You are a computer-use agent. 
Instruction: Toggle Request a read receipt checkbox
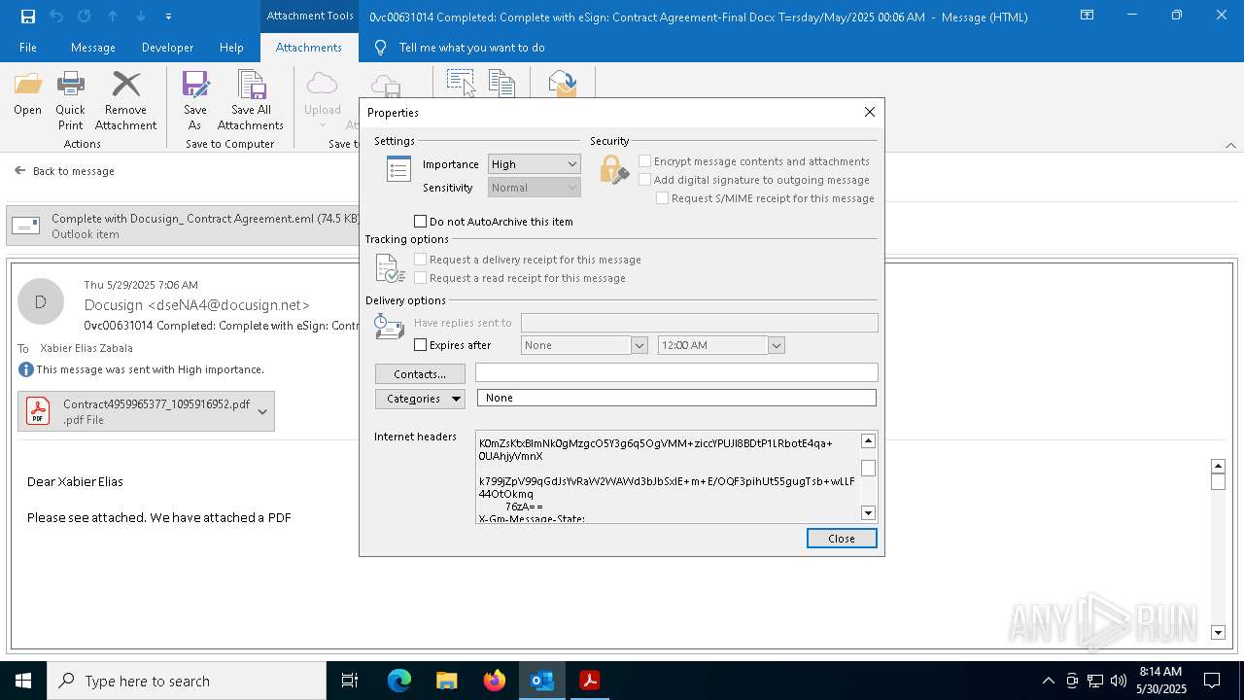[x=421, y=278]
